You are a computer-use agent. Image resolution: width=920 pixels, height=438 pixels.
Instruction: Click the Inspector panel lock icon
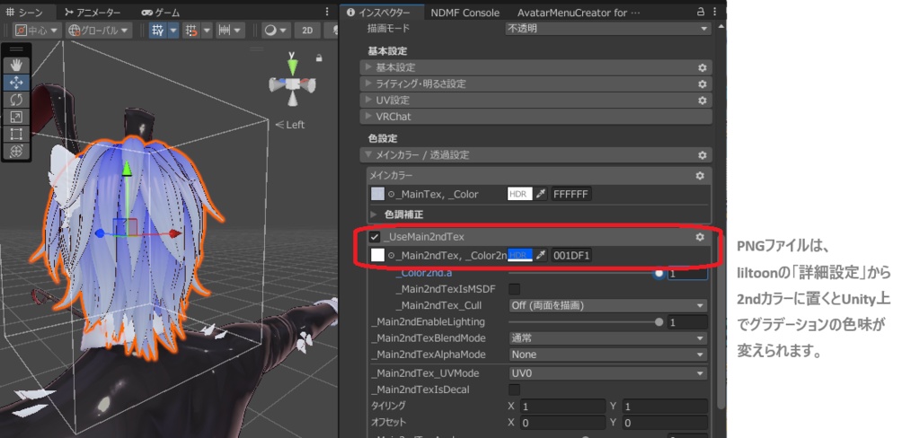tap(701, 12)
